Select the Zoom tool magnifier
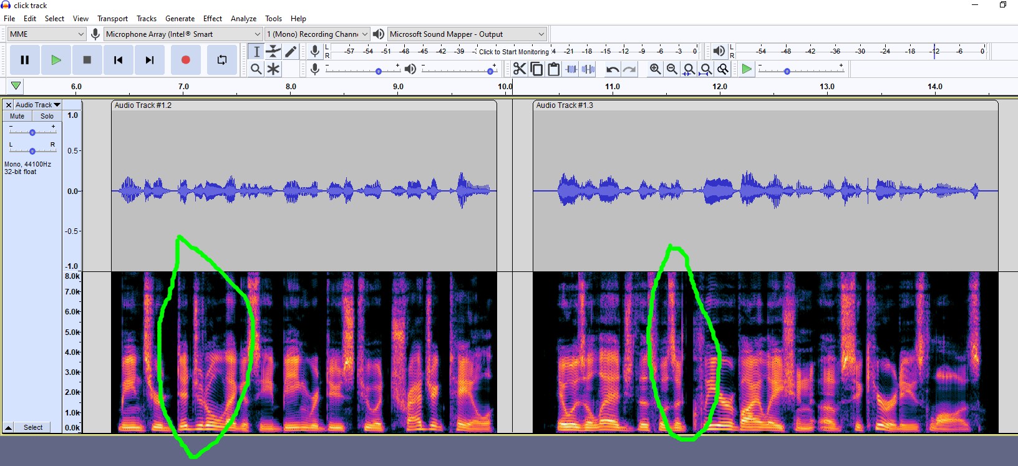1018x466 pixels. (x=256, y=69)
